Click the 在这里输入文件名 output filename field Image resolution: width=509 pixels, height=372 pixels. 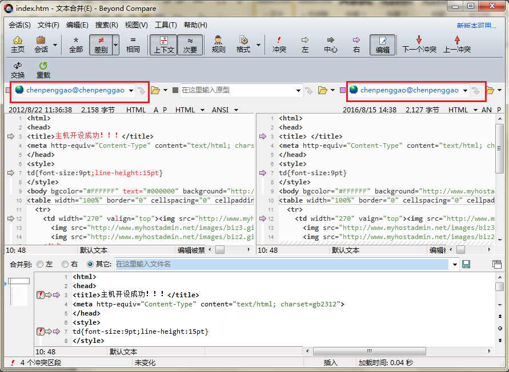(x=282, y=264)
